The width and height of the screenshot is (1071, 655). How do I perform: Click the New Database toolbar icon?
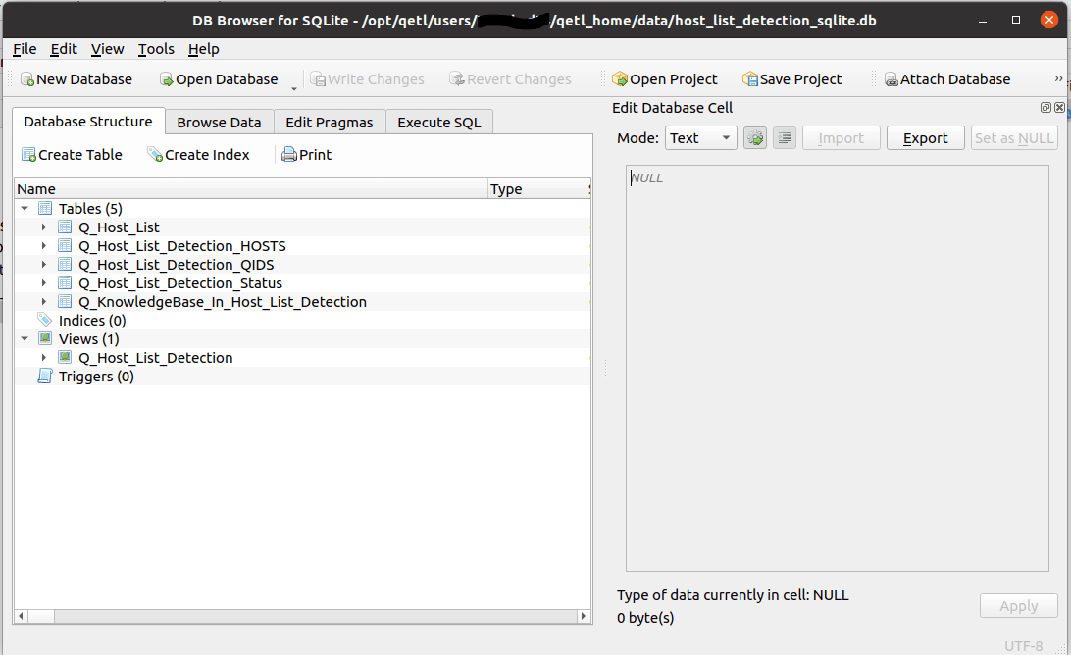(27, 79)
